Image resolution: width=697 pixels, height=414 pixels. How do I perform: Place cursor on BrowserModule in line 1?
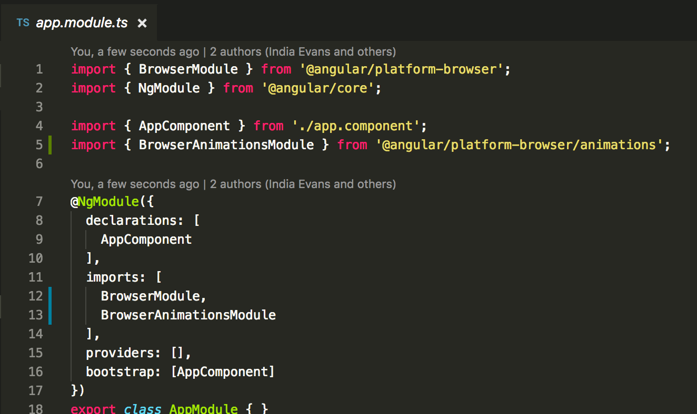tap(189, 69)
